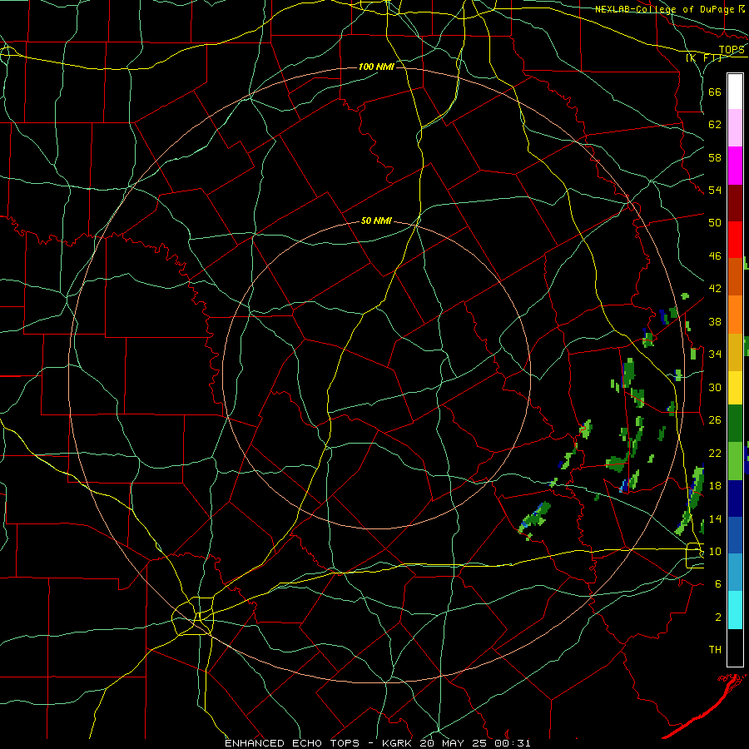749x749 pixels.
Task: Click the '50' legend value
Action: [x=715, y=223]
